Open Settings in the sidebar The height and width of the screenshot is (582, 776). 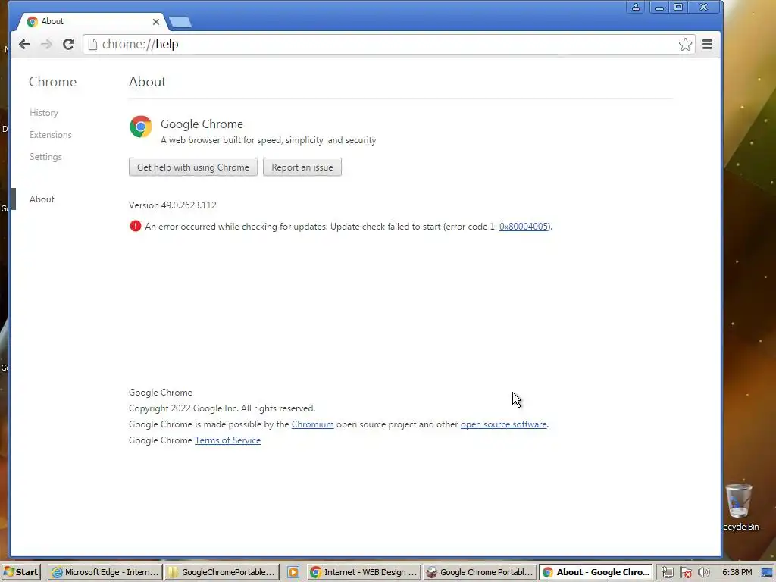pyautogui.click(x=45, y=157)
